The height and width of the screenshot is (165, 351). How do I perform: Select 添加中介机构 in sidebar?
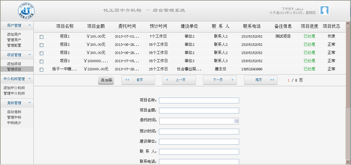14,88
